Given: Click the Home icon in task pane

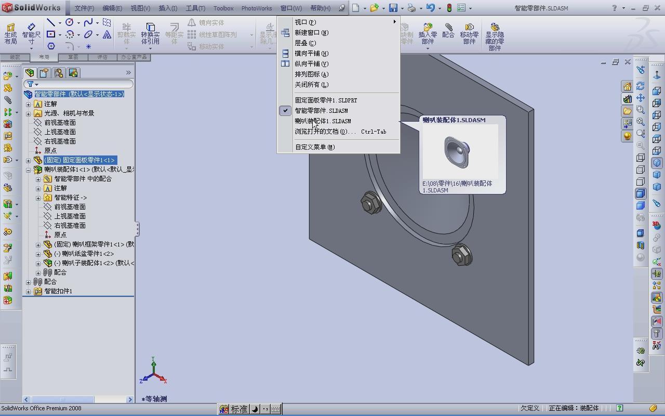Looking at the screenshot, I should point(628,86).
